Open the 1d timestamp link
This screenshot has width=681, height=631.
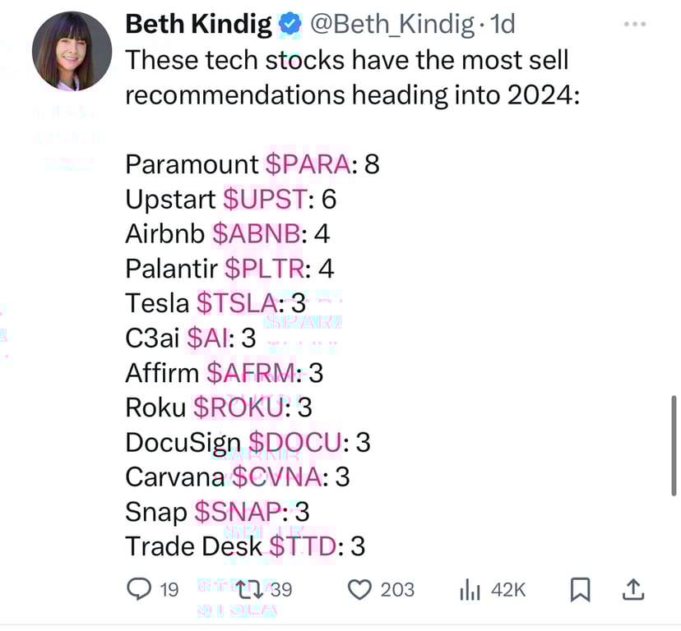tap(502, 25)
